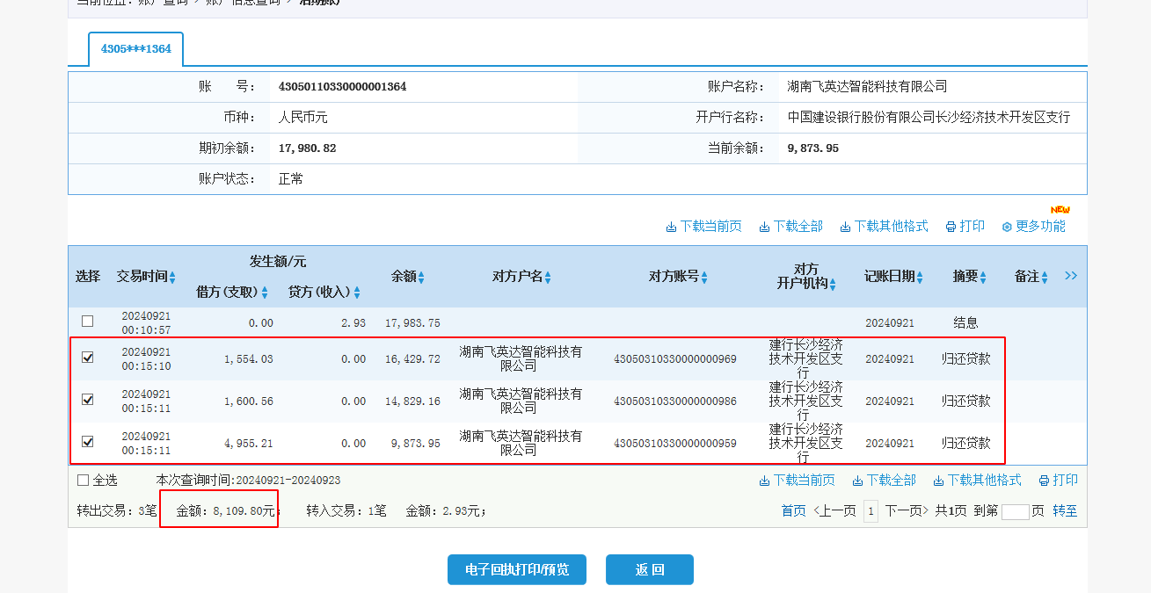This screenshot has height=593, width=1151.
Task: Uncheck the 1,554.03 transaction row checkbox
Action: pyautogui.click(x=87, y=358)
